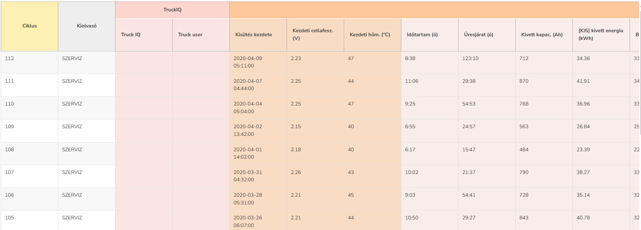Select the 23.39 kWh energy cell
641x230 pixels.
coord(583,149)
